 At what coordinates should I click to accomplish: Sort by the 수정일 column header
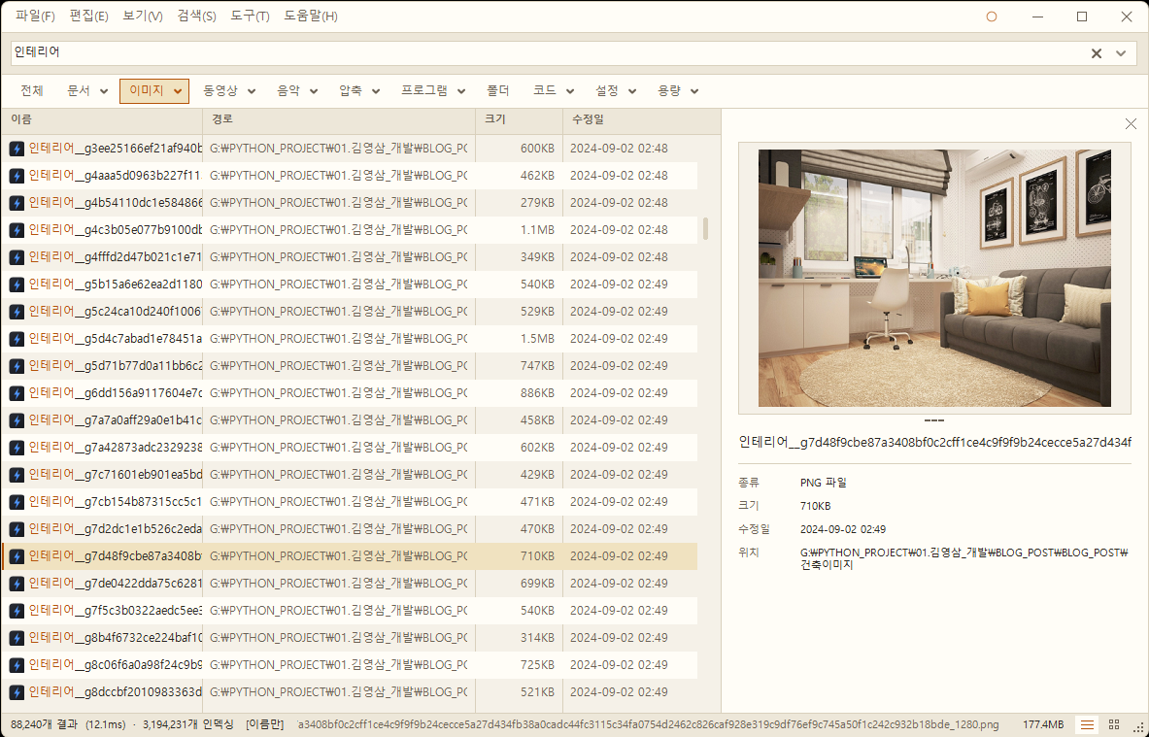click(641, 119)
